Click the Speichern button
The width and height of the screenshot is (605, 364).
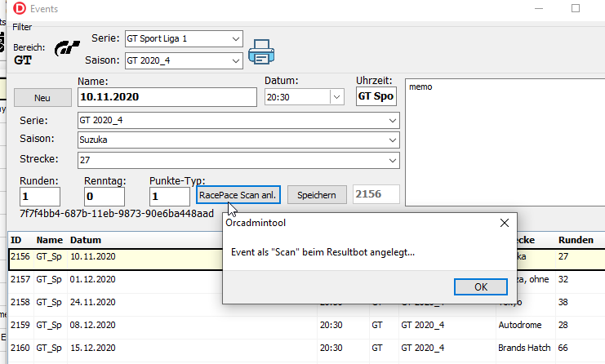pos(317,195)
